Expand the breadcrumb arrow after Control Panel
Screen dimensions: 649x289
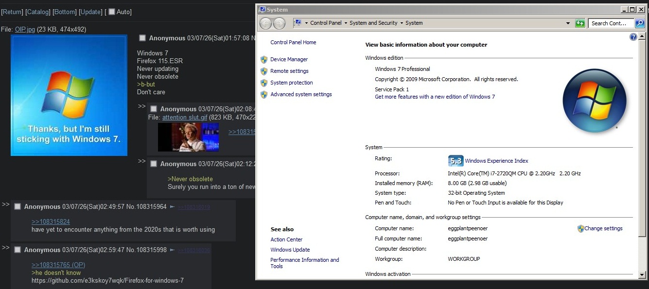pos(346,23)
